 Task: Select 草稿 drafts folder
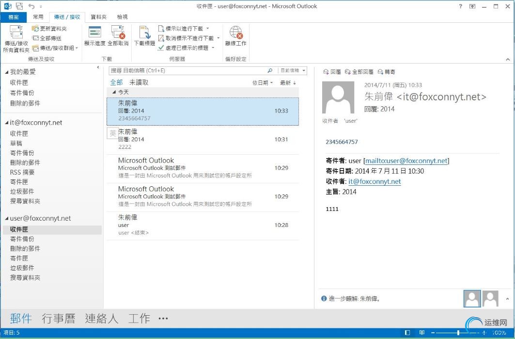(16, 144)
